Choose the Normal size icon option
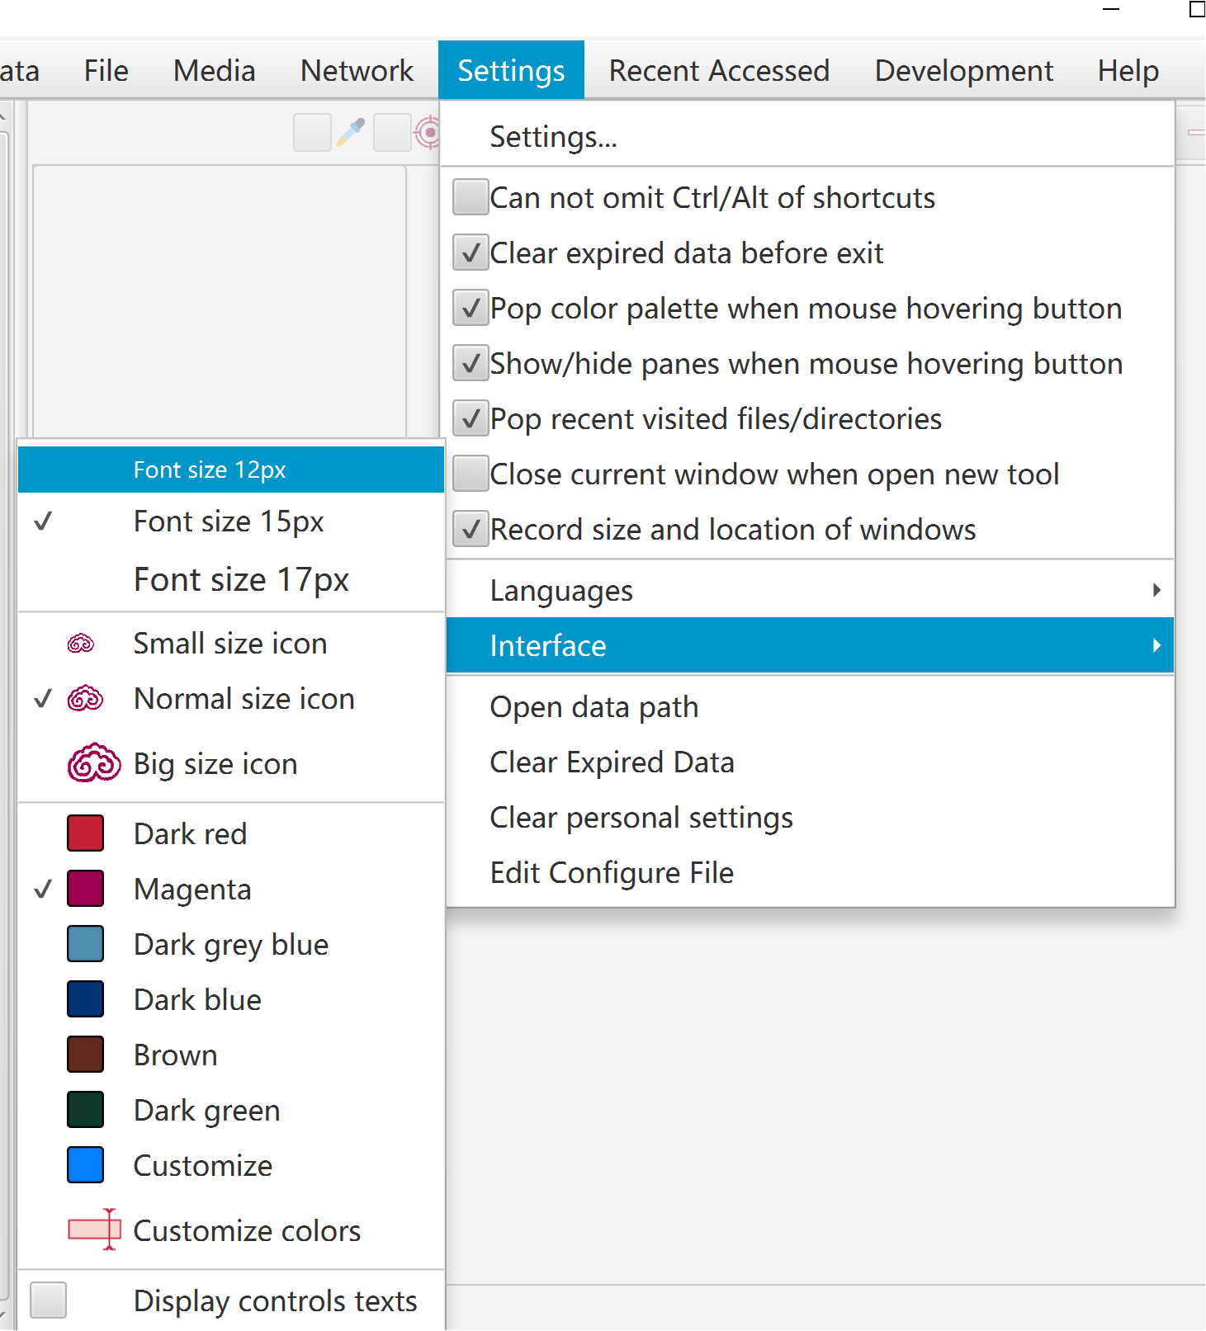 click(244, 699)
